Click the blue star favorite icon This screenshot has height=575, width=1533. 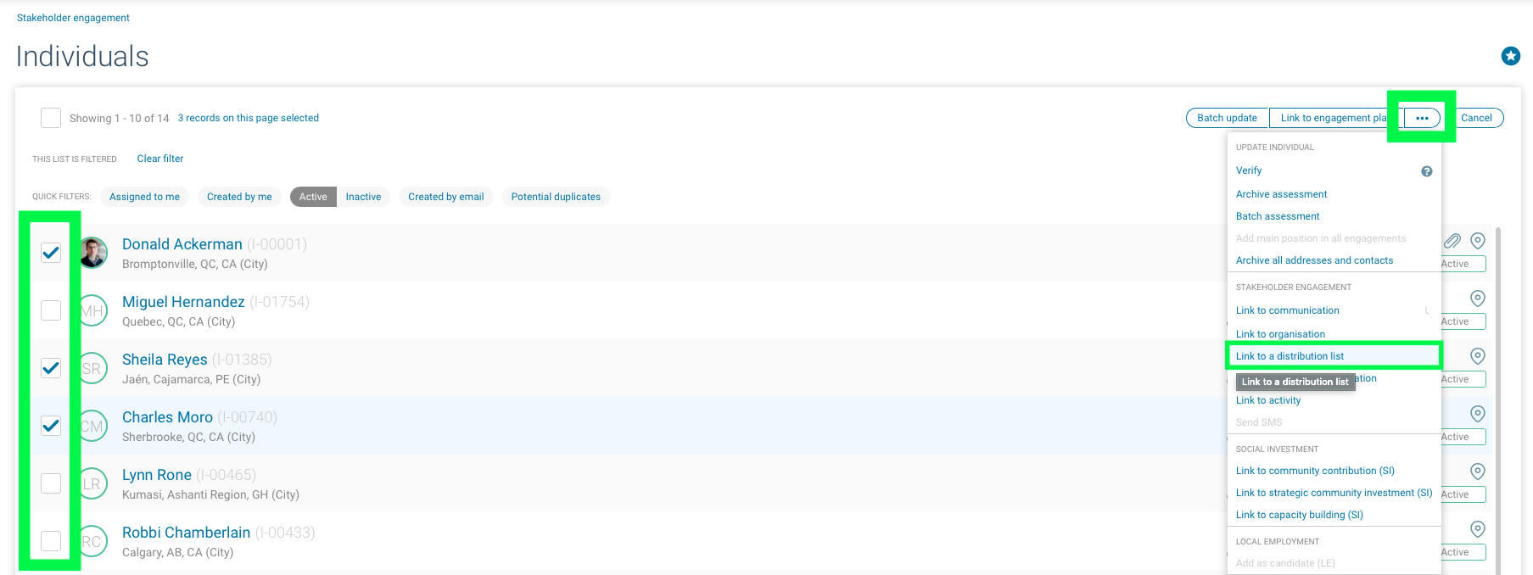coord(1510,56)
